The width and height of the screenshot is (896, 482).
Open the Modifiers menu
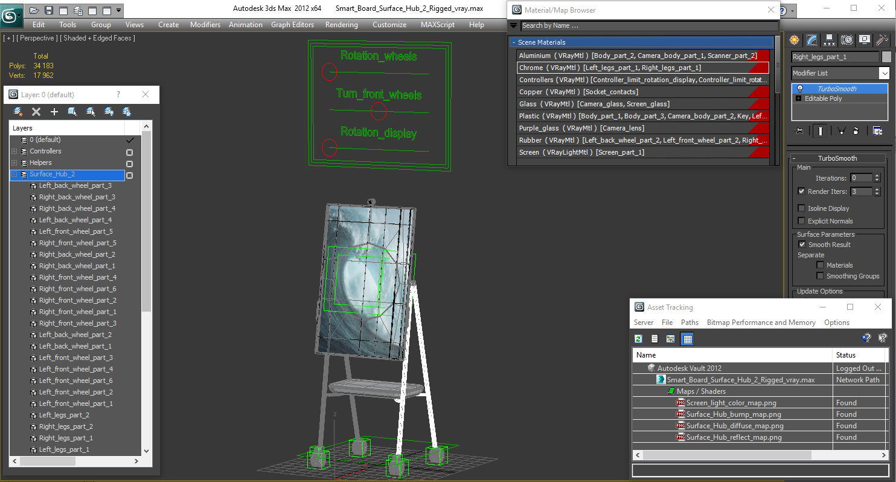tap(205, 25)
